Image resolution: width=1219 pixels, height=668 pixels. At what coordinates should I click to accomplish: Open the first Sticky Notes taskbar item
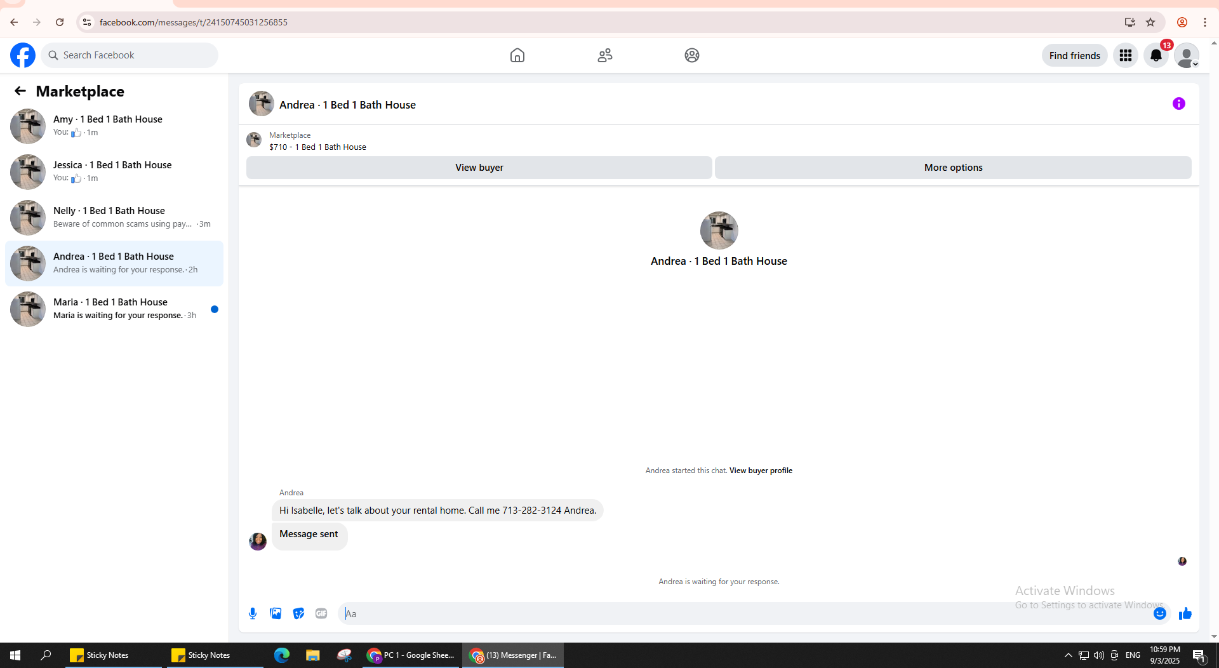112,655
